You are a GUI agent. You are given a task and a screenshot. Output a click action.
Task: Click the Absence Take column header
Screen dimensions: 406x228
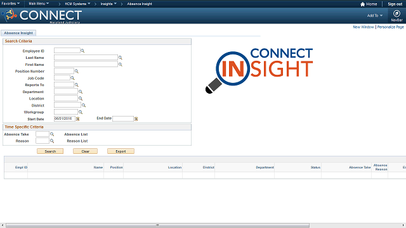click(x=360, y=167)
